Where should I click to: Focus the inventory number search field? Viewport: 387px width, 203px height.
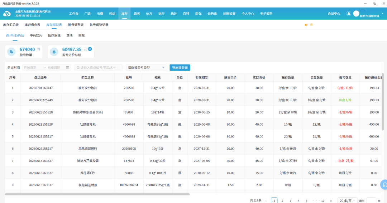point(99,68)
